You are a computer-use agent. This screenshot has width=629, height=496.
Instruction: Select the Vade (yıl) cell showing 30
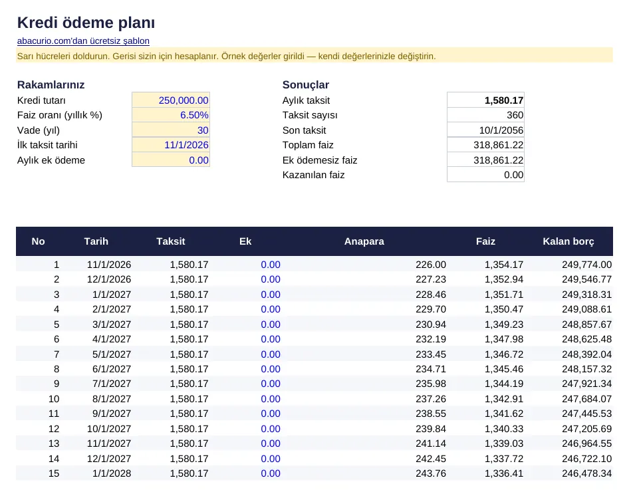(x=171, y=130)
